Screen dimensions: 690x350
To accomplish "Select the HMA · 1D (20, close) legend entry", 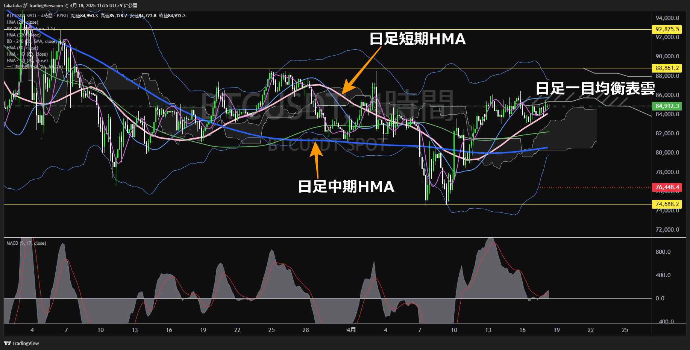I will (x=27, y=61).
